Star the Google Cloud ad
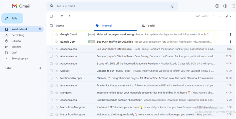The height and width of the screenshot is (119, 236). coord(57,34)
